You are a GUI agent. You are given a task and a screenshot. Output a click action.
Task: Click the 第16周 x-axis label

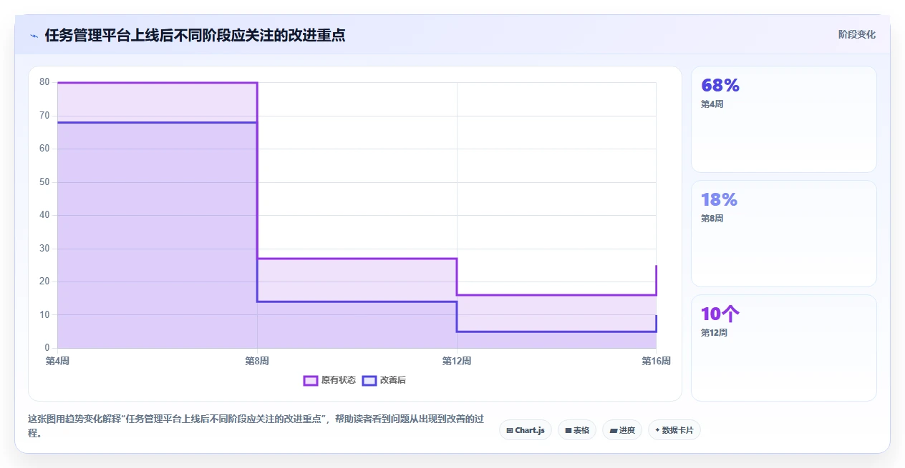[x=656, y=361]
